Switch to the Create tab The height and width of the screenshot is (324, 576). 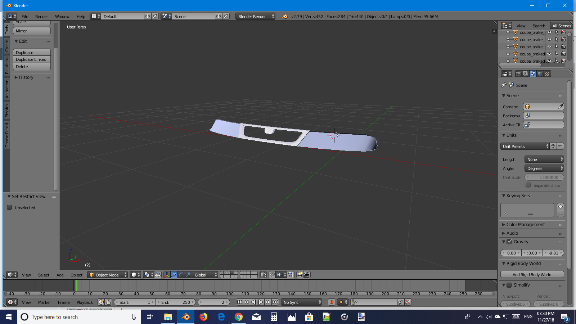(6, 46)
